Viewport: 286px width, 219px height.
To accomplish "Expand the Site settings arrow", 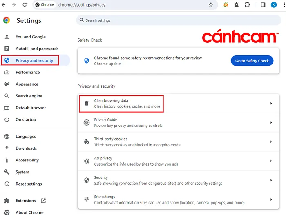I will [x=271, y=199].
